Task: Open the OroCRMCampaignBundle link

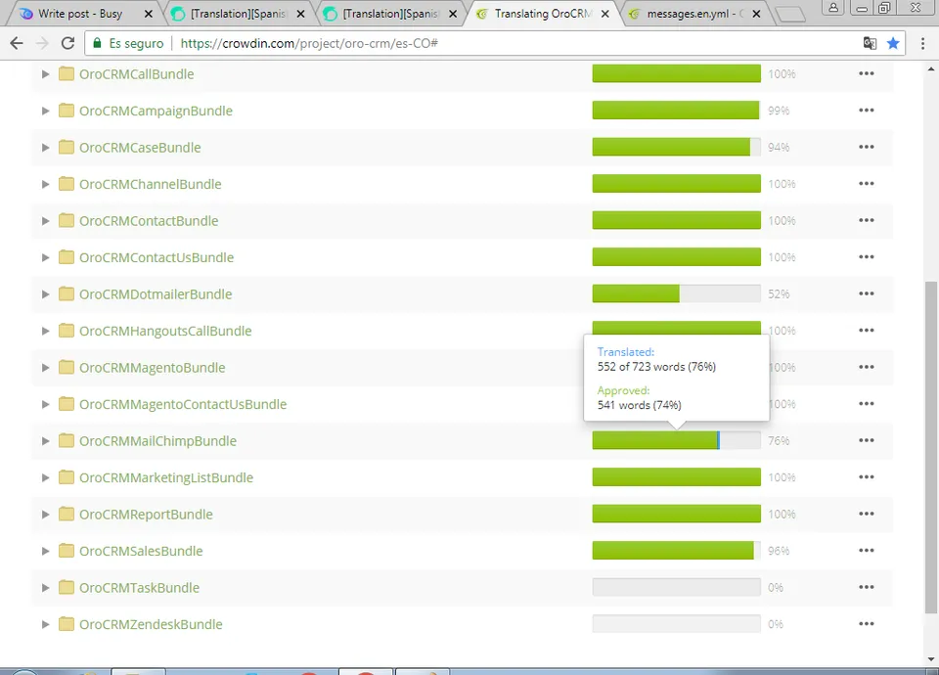Action: tap(156, 111)
